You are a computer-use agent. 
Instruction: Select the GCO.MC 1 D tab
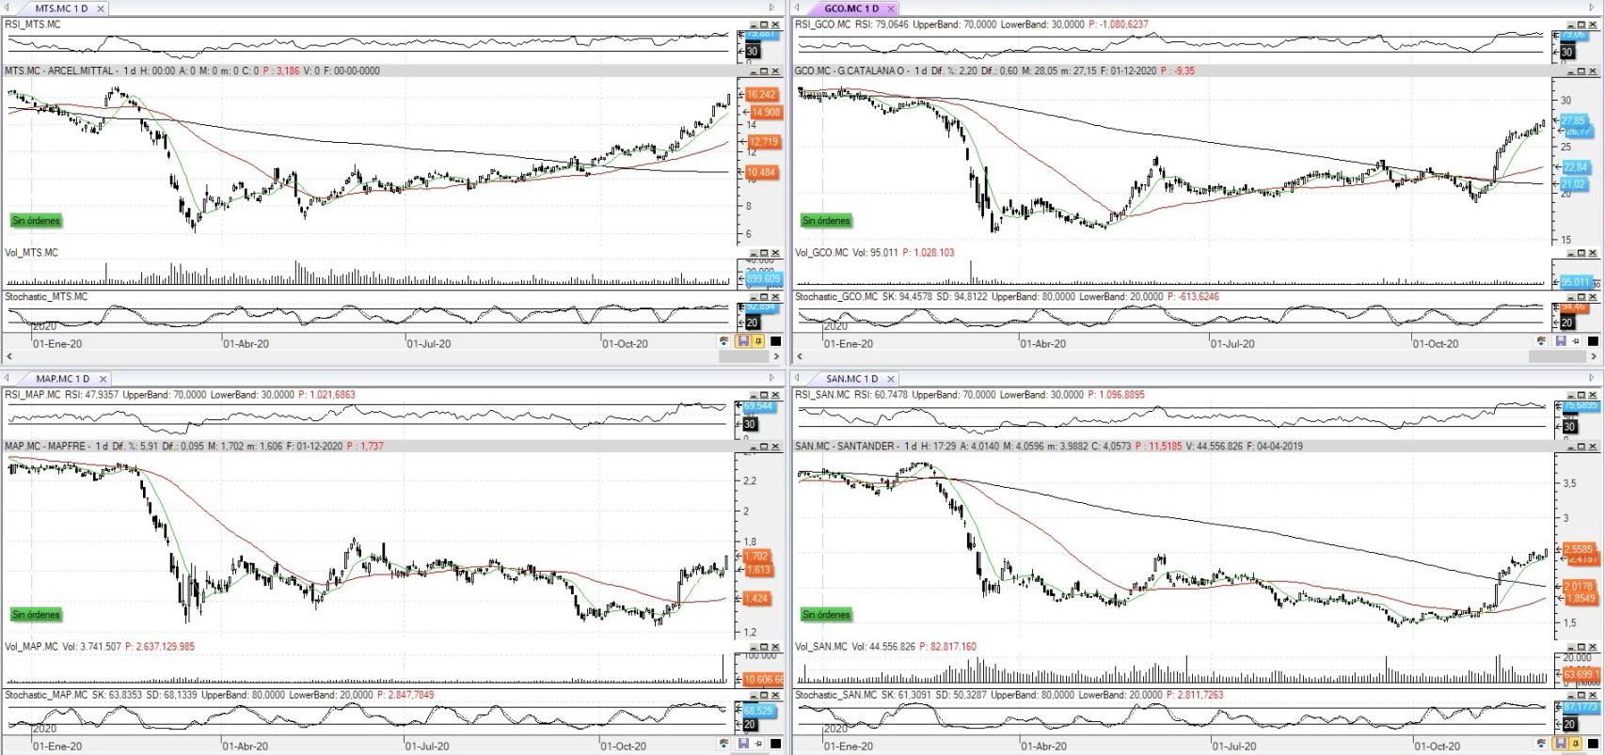point(850,8)
